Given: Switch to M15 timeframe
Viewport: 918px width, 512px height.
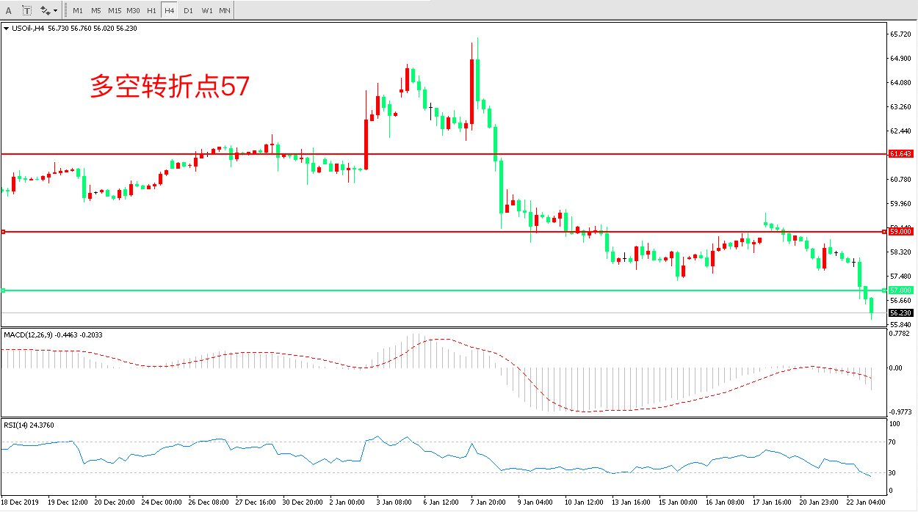Looking at the screenshot, I should [x=115, y=10].
